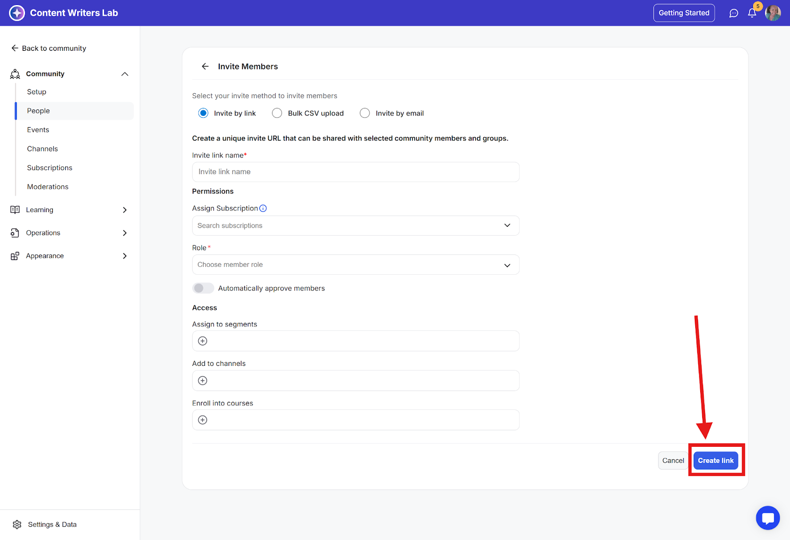Click the Assign to segments field
Screen dimensions: 790x540
355,341
